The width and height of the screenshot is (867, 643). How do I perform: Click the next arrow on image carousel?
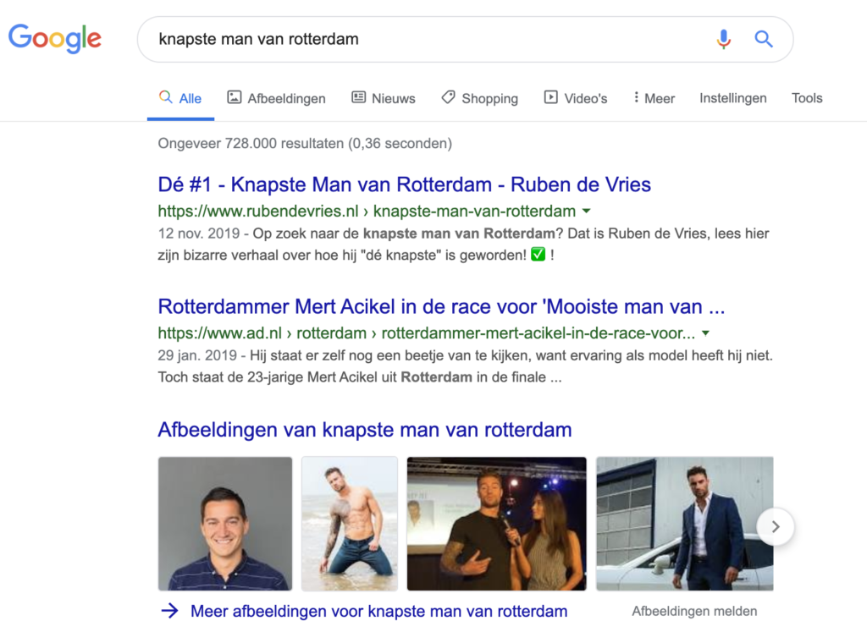pos(776,527)
